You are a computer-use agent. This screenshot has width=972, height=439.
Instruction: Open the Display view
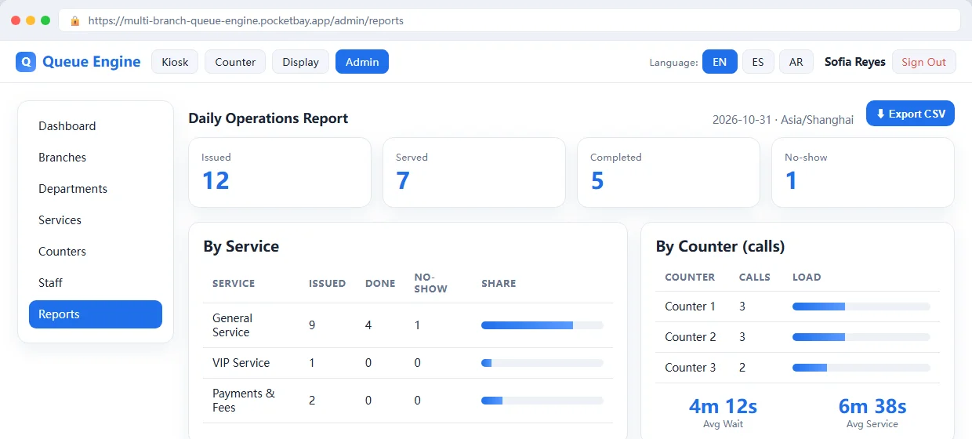300,62
